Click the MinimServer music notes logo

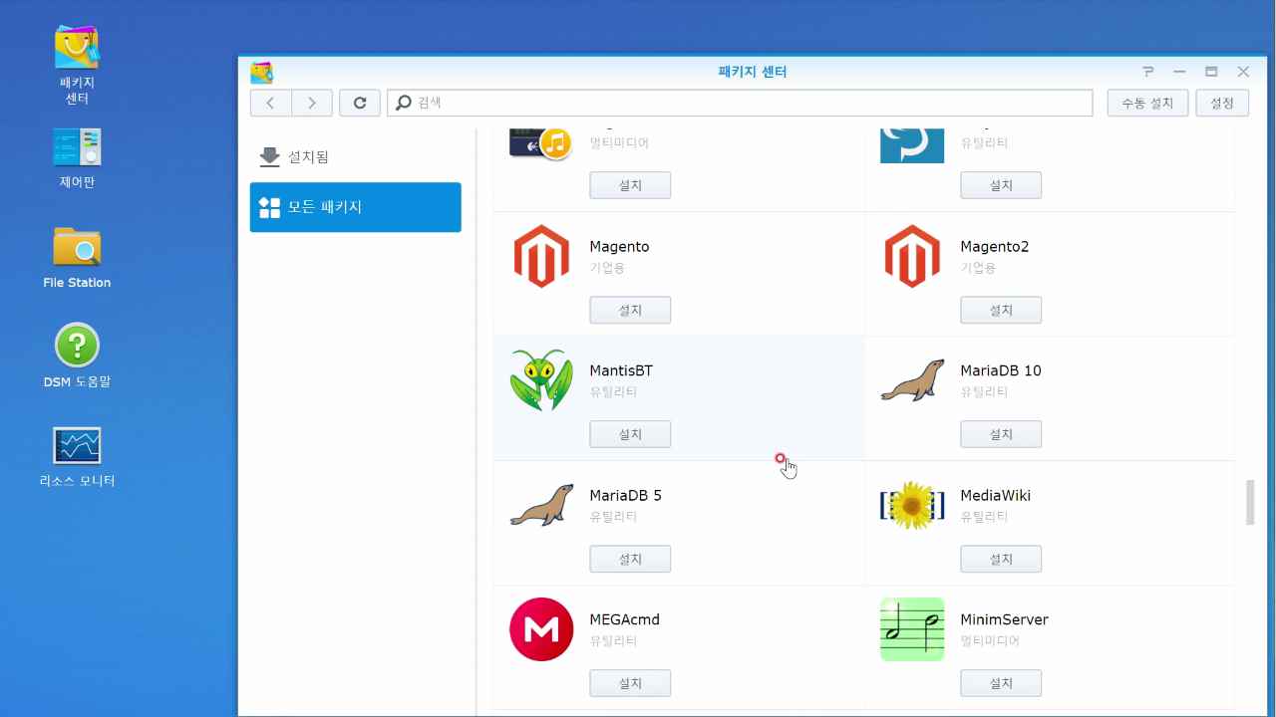912,629
